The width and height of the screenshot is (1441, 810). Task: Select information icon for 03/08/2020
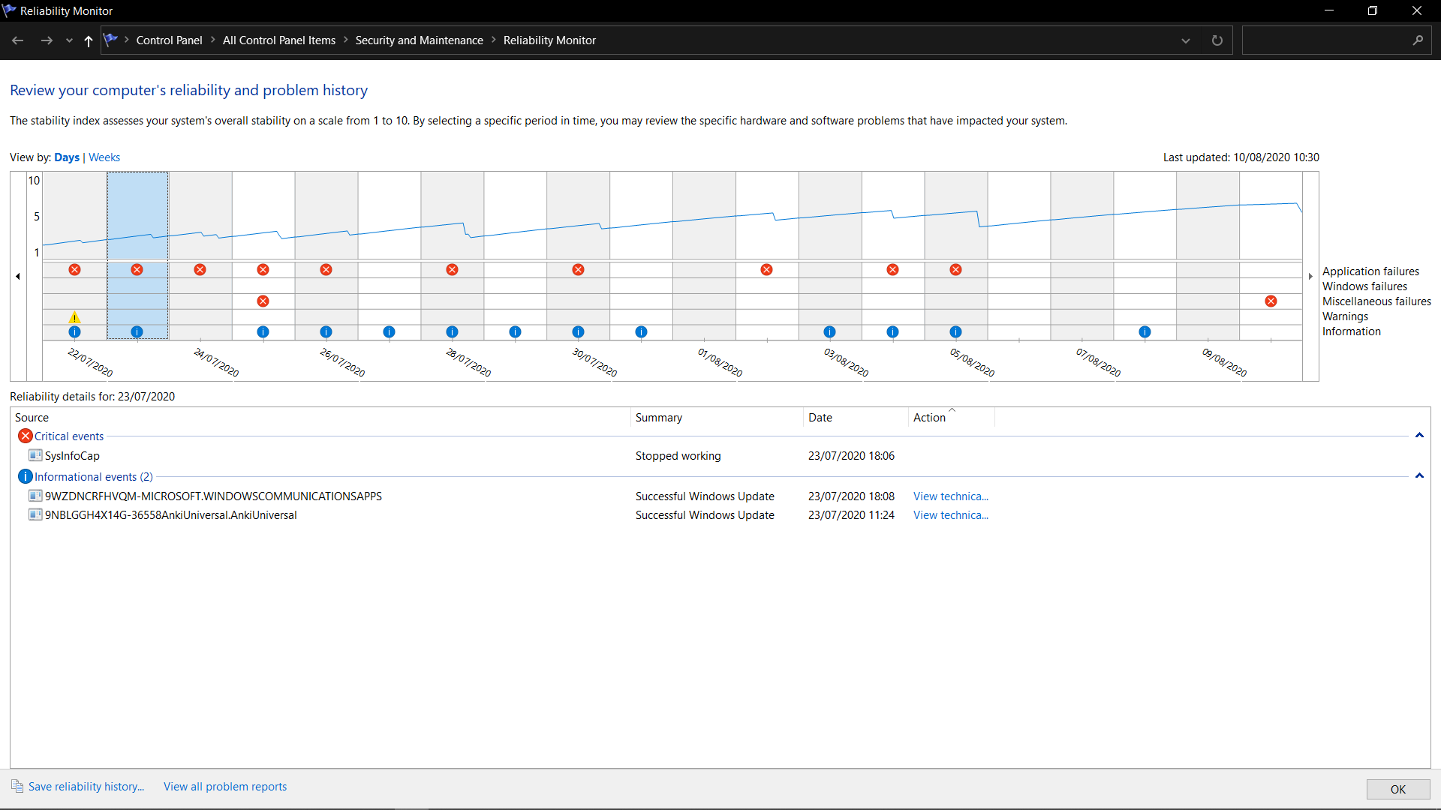click(x=829, y=332)
